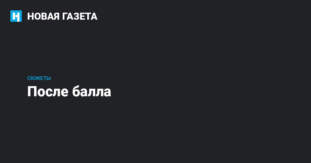311x163 pixels.
Task: Select the blue СЮЖЕТЫ label above the headline
Action: tap(39, 78)
